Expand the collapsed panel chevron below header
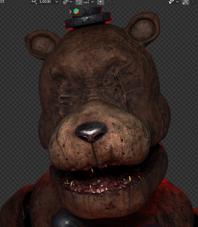This screenshot has height=227, width=198. [x=70, y=12]
